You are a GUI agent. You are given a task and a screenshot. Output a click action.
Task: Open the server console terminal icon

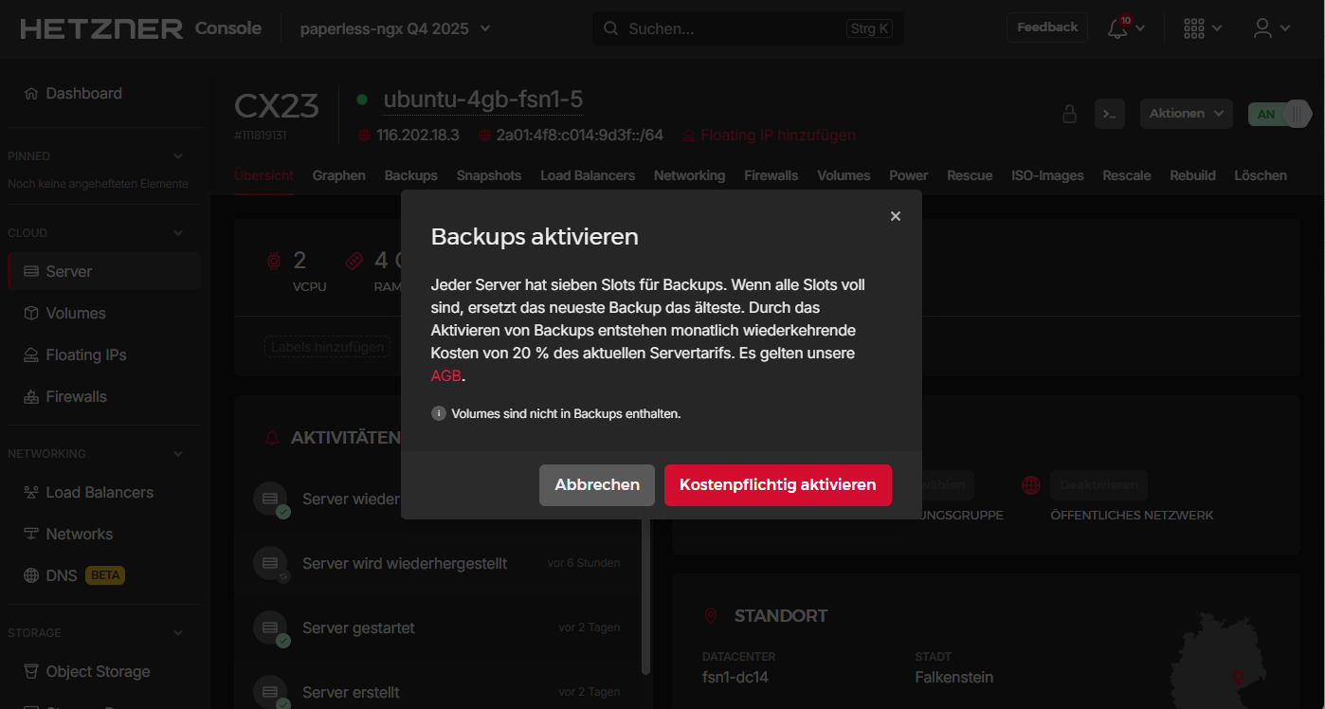(1109, 114)
